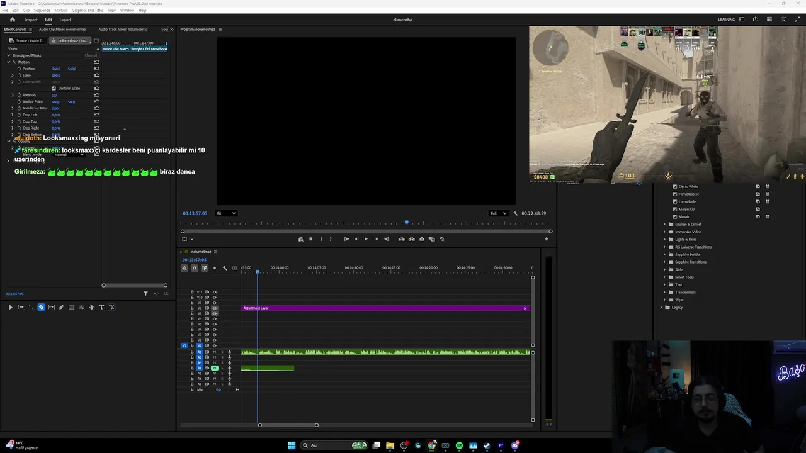Expand the Wipe transitions folder
The height and width of the screenshot is (453, 806).
(x=664, y=299)
